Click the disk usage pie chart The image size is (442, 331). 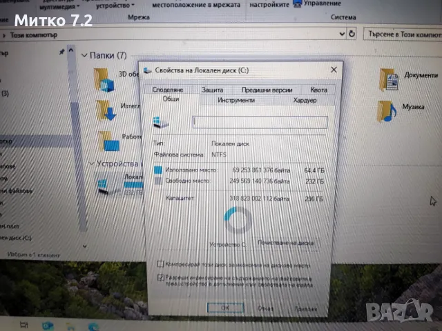(x=238, y=221)
